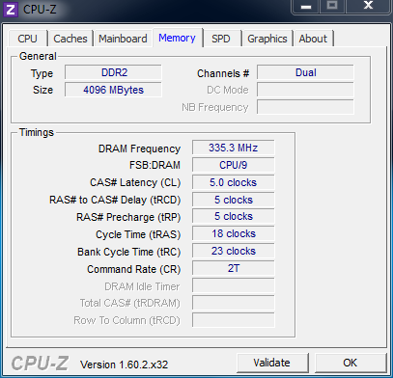Click the Bank Cycle Time (tRC) label
393x378 pixels.
pyautogui.click(x=129, y=252)
